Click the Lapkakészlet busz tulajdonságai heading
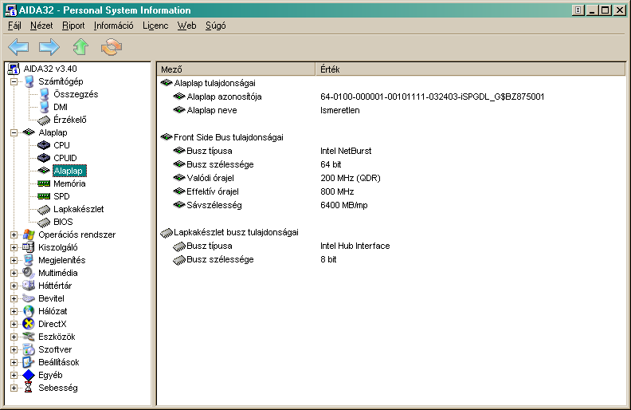631x410 pixels. [x=236, y=232]
